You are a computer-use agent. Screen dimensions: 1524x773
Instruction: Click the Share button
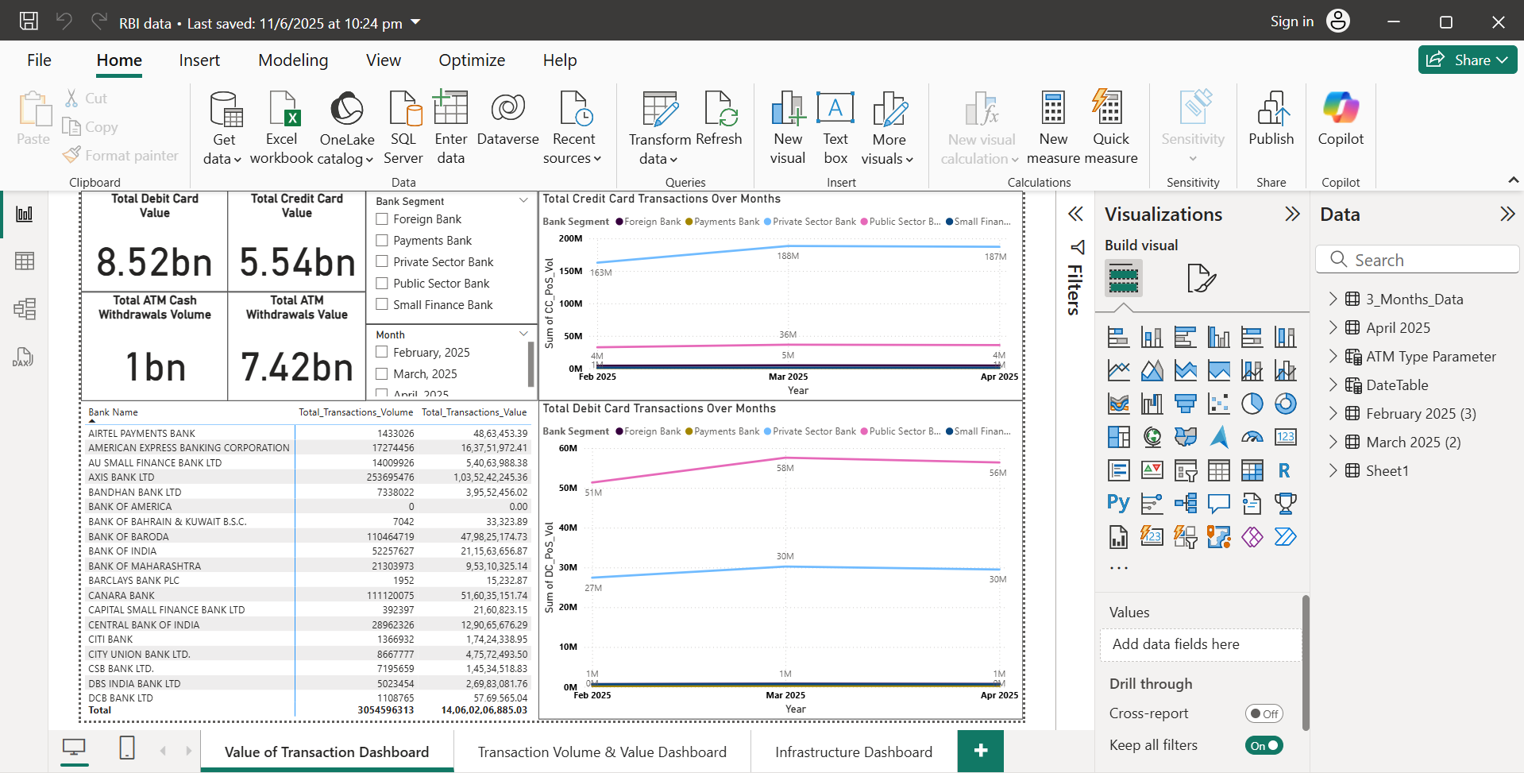(x=1467, y=60)
